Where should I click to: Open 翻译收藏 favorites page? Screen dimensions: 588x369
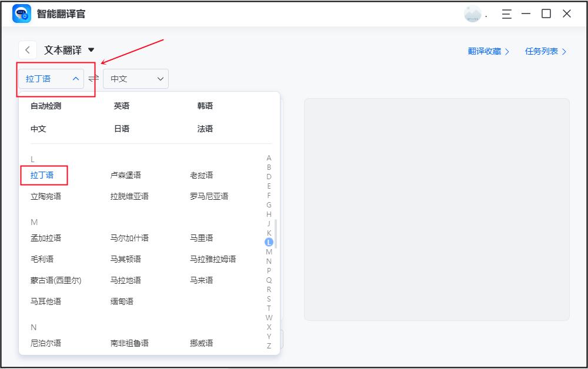(x=485, y=51)
